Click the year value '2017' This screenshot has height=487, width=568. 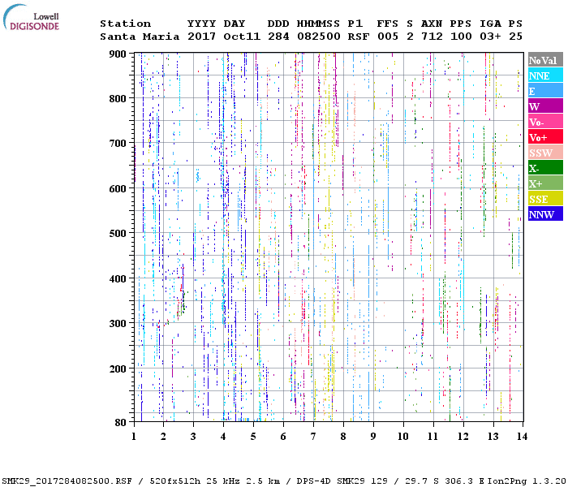click(201, 37)
